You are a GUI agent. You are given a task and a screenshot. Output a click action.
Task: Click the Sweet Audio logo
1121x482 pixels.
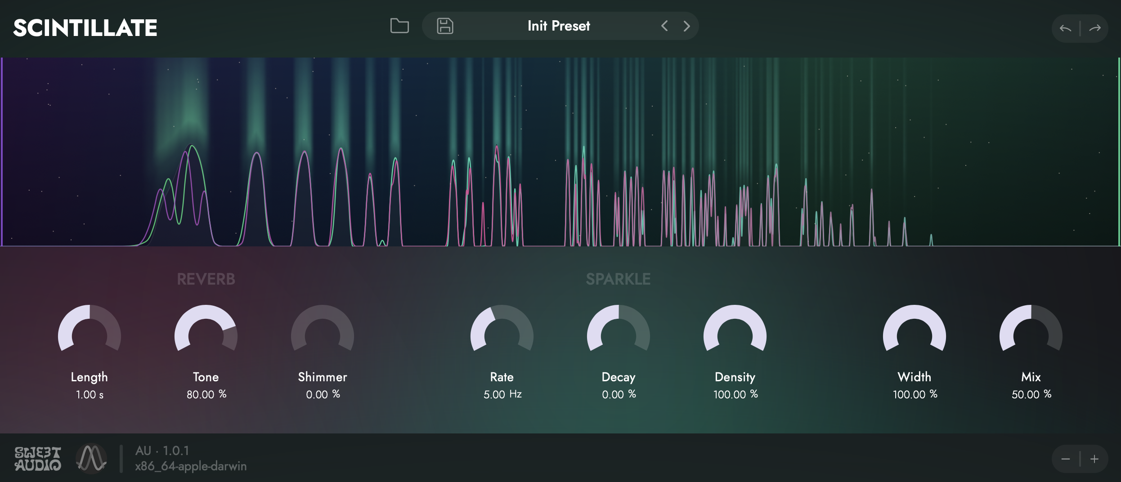[38, 459]
